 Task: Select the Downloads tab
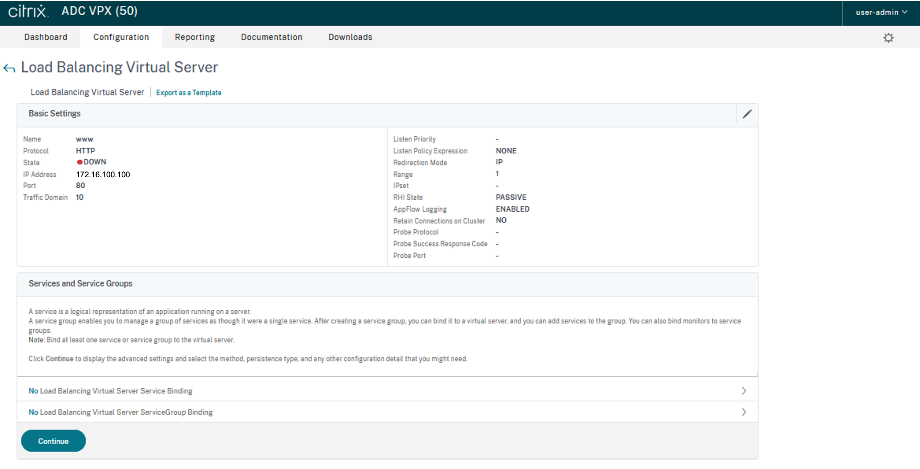[x=350, y=37]
